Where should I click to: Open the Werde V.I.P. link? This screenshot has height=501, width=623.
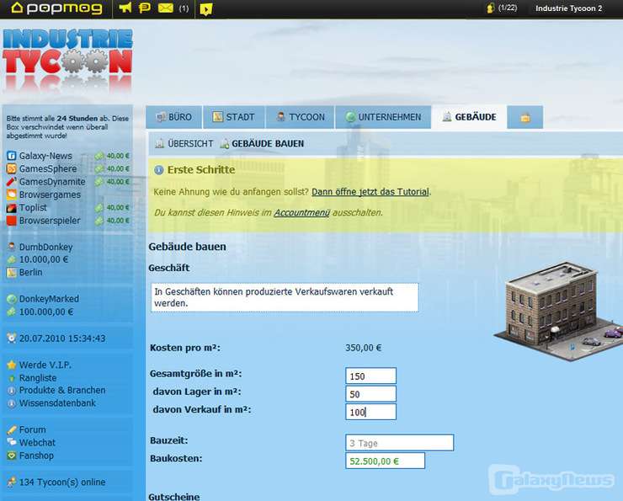45,365
